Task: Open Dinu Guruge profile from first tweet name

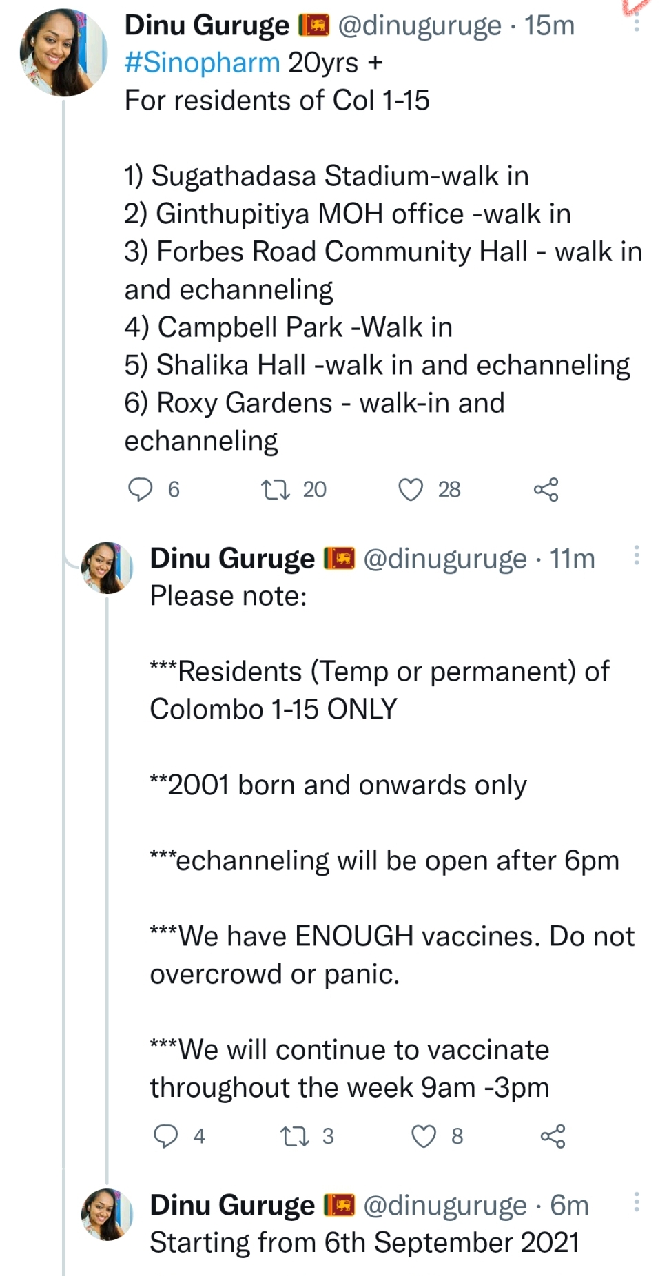Action: [207, 25]
